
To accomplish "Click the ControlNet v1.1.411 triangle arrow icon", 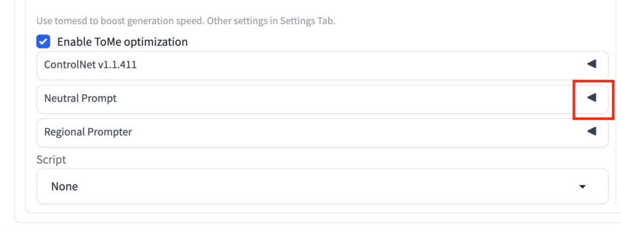I will pos(591,64).
